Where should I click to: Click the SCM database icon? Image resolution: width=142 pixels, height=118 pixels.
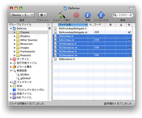14,86
